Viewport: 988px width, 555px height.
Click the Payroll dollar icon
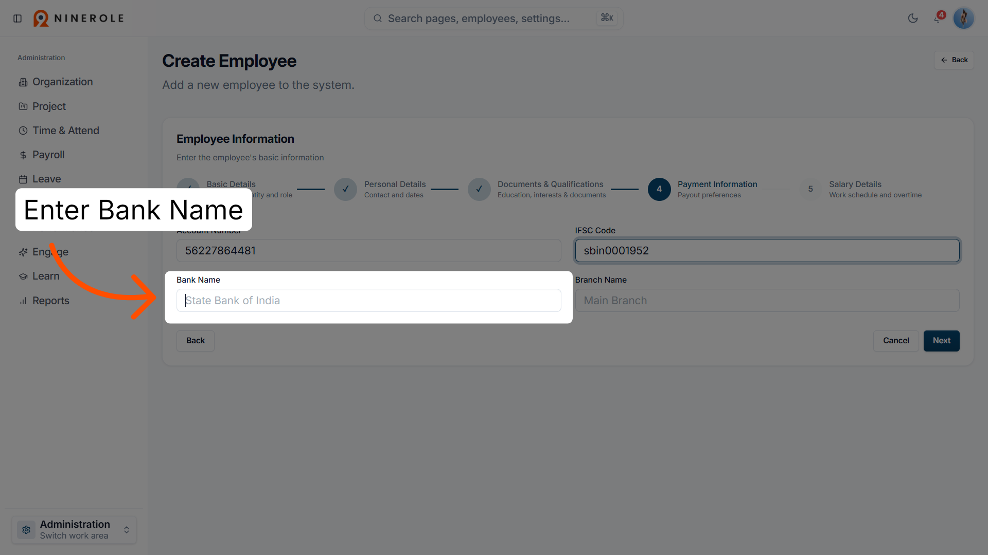23,155
